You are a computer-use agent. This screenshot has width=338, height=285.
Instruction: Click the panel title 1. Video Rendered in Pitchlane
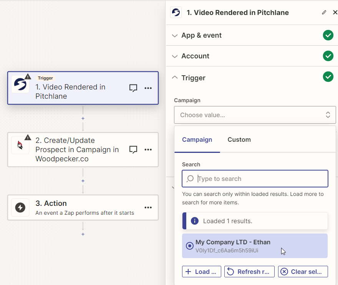point(237,13)
